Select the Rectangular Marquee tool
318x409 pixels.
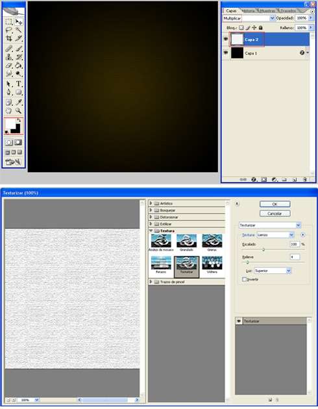pyautogui.click(x=9, y=22)
